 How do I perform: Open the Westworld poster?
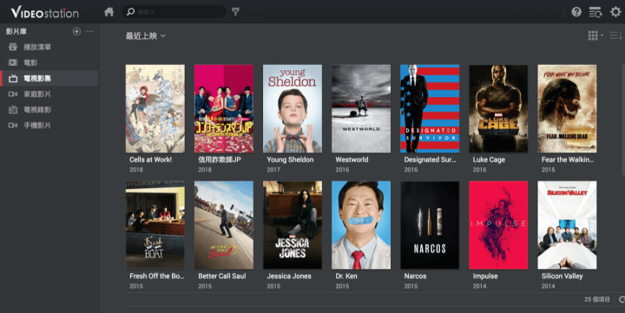point(361,108)
